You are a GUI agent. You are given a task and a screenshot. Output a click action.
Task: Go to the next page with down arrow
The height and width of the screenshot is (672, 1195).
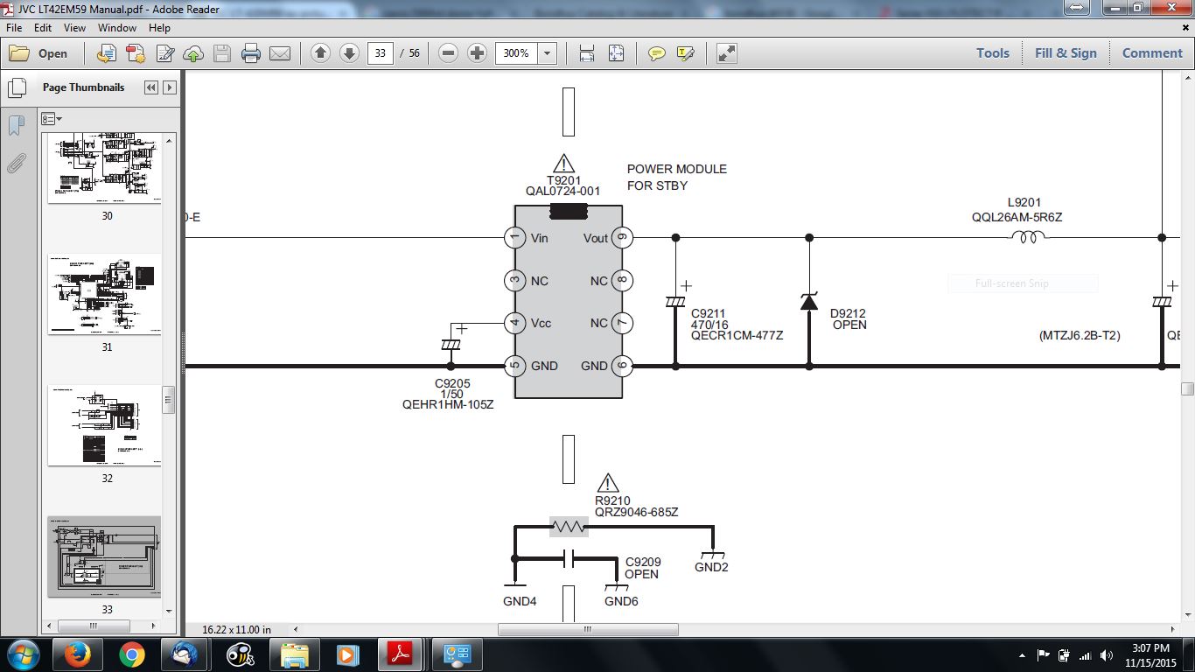(x=349, y=53)
